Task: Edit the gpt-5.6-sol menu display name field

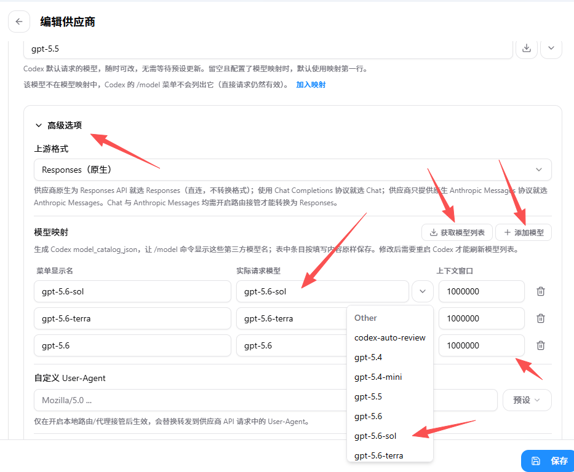Action: click(132, 291)
